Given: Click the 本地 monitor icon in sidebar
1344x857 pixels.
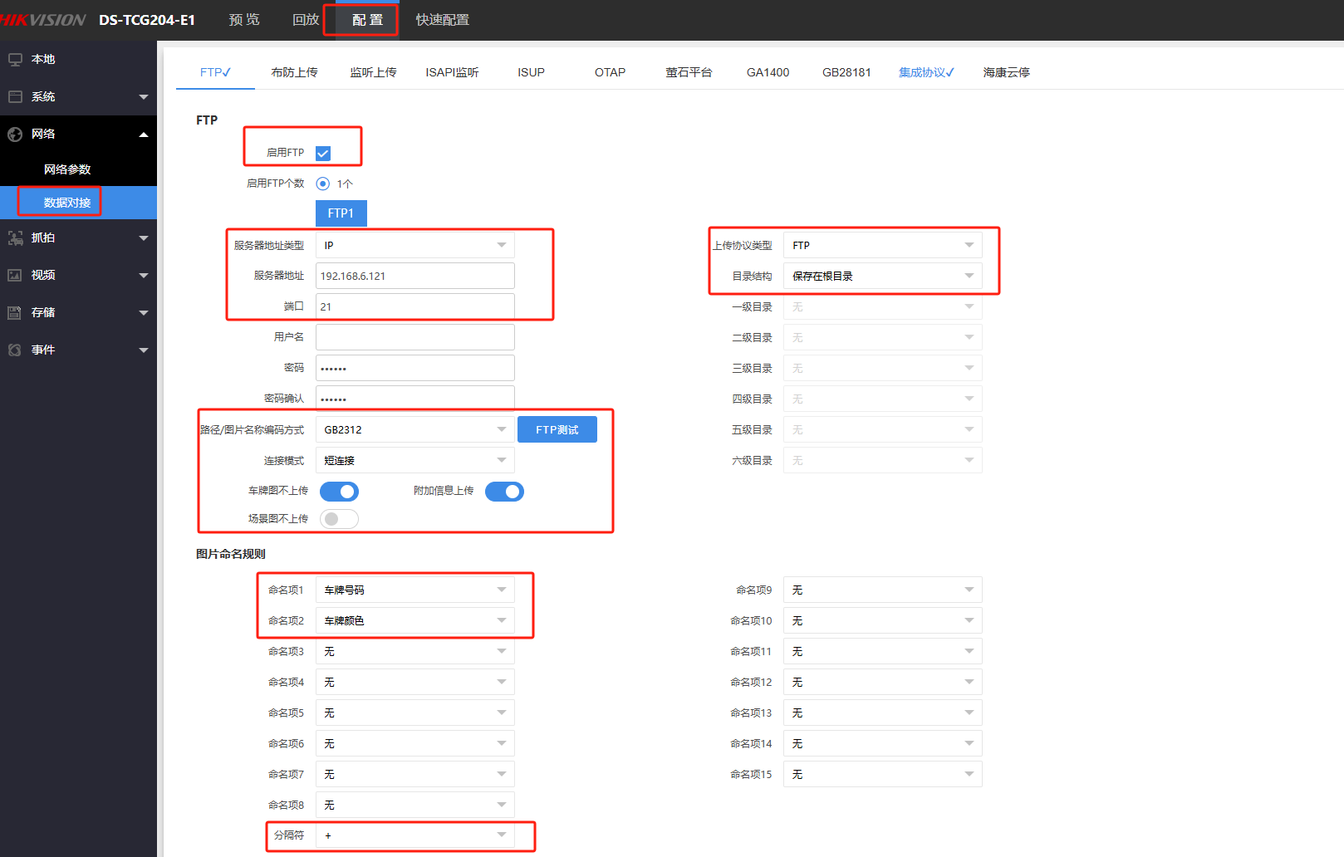Looking at the screenshot, I should [x=15, y=60].
